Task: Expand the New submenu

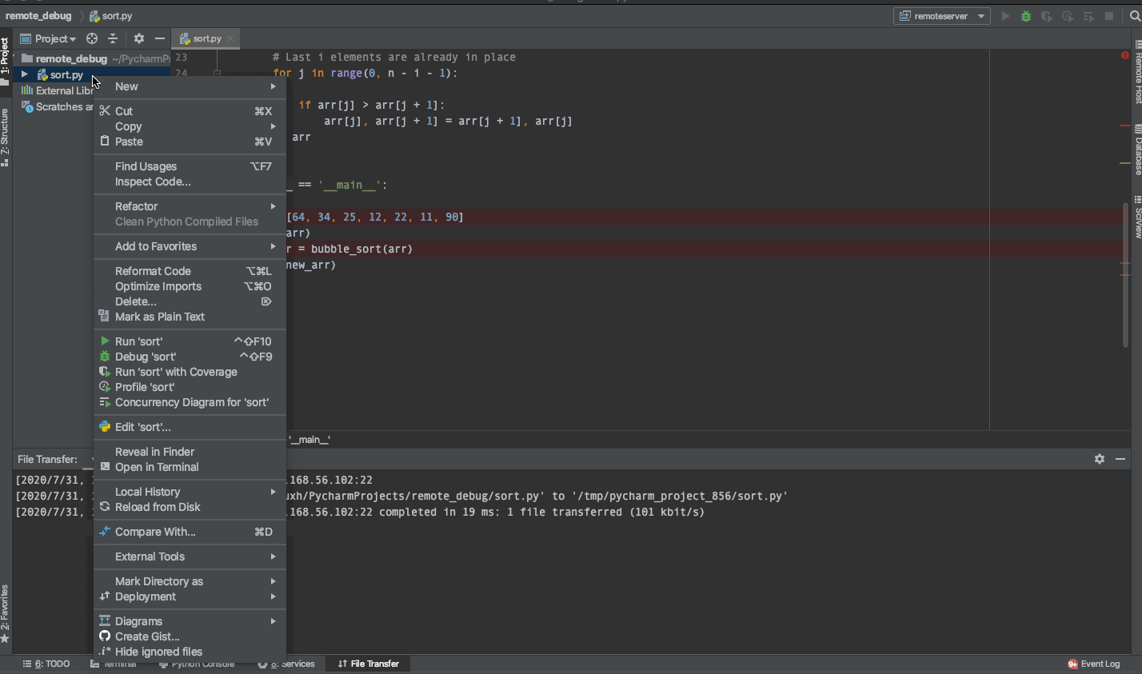Action: point(190,86)
